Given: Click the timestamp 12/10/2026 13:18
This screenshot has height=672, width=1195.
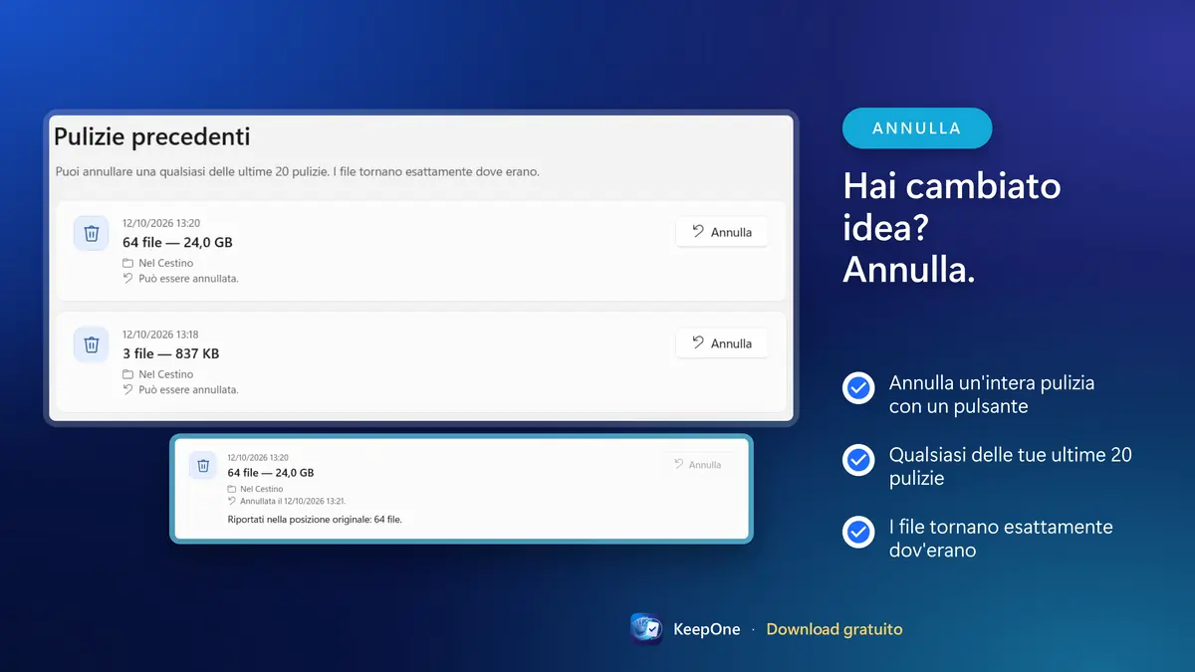Looking at the screenshot, I should pyautogui.click(x=160, y=335).
